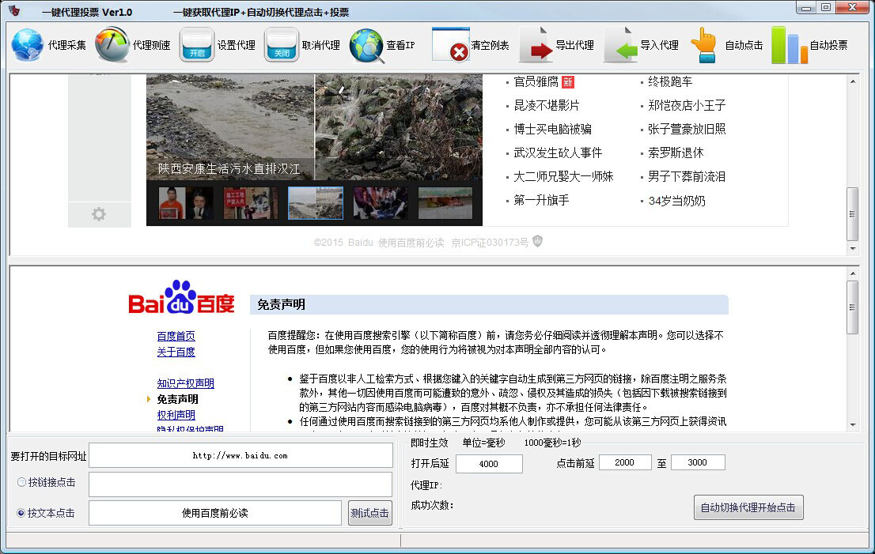
Task: Click the fifth news thumbnail on right
Action: [445, 203]
